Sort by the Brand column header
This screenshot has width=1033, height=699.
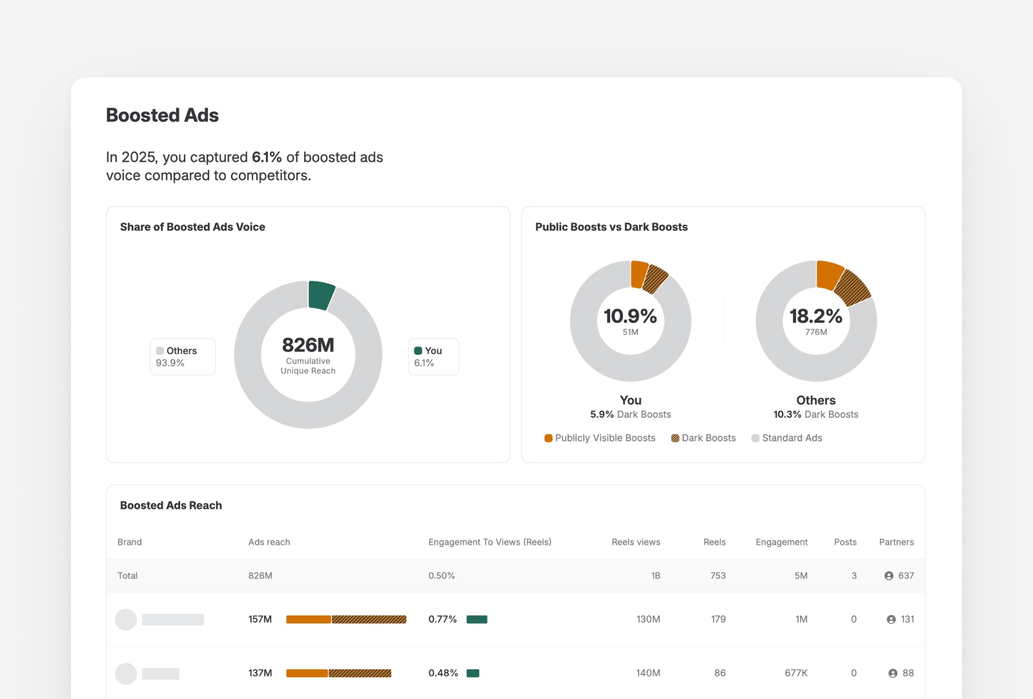coord(130,542)
